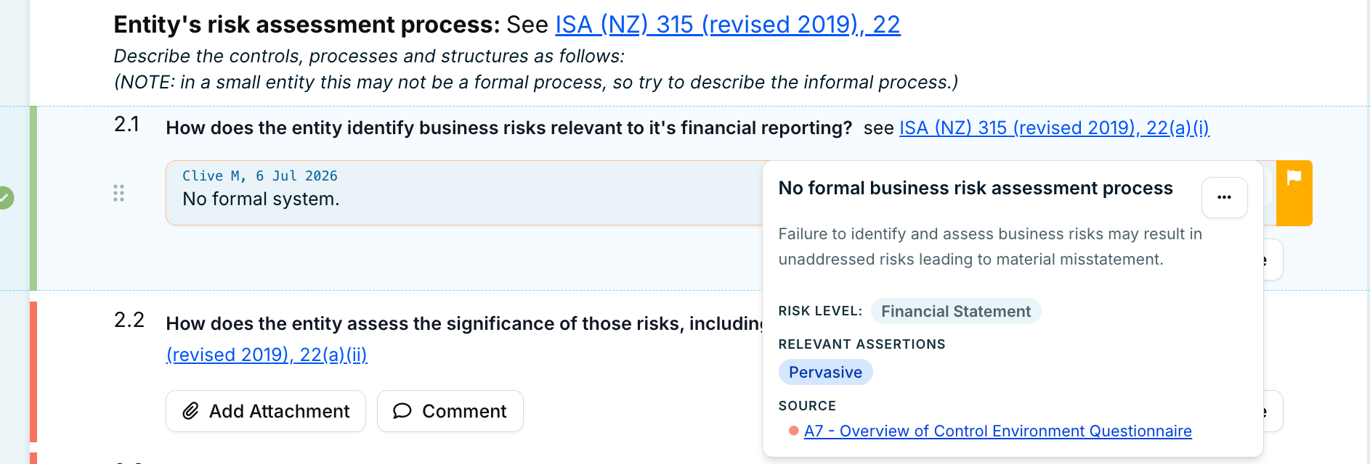Open the ISA 315 22(a)(i) reference link
Viewport: 1370px width, 464px height.
pos(1054,128)
